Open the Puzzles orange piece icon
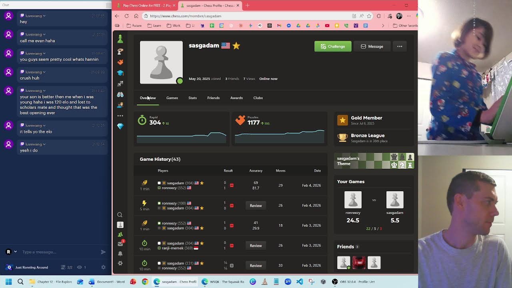The width and height of the screenshot is (512, 288). click(120, 62)
